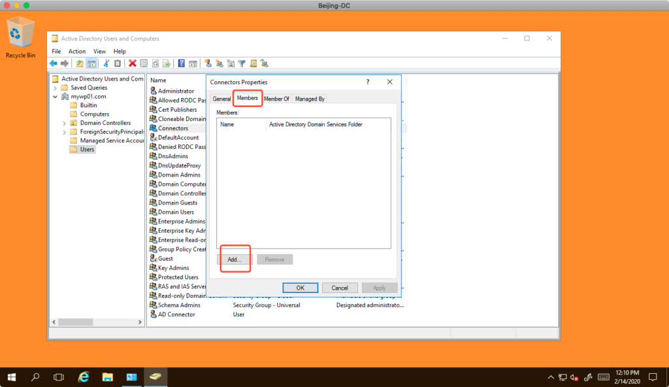
Task: Click the question mark help button in Connectors Properties
Action: pyautogui.click(x=368, y=82)
